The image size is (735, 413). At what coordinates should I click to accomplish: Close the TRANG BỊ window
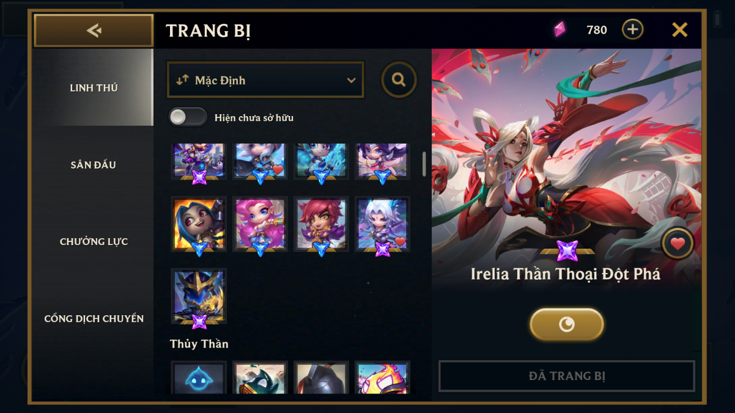point(679,29)
